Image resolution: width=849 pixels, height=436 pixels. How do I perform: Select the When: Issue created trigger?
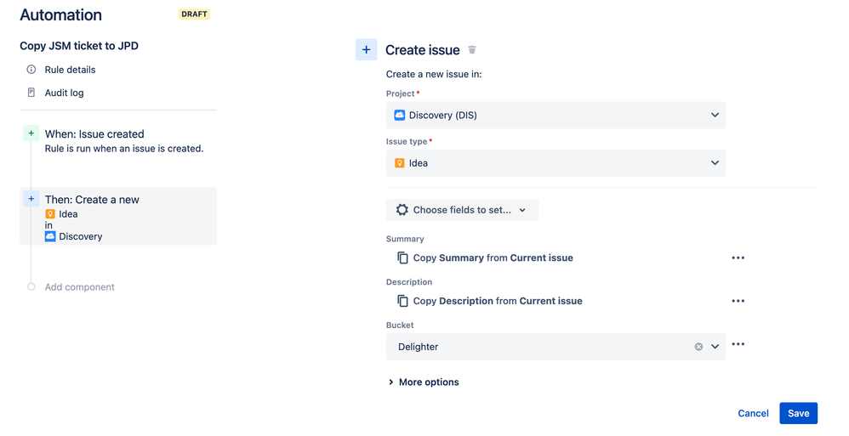(x=94, y=134)
